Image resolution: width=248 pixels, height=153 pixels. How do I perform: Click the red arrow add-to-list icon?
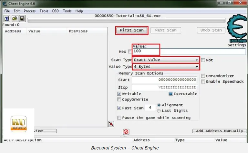pyautogui.click(x=111, y=124)
